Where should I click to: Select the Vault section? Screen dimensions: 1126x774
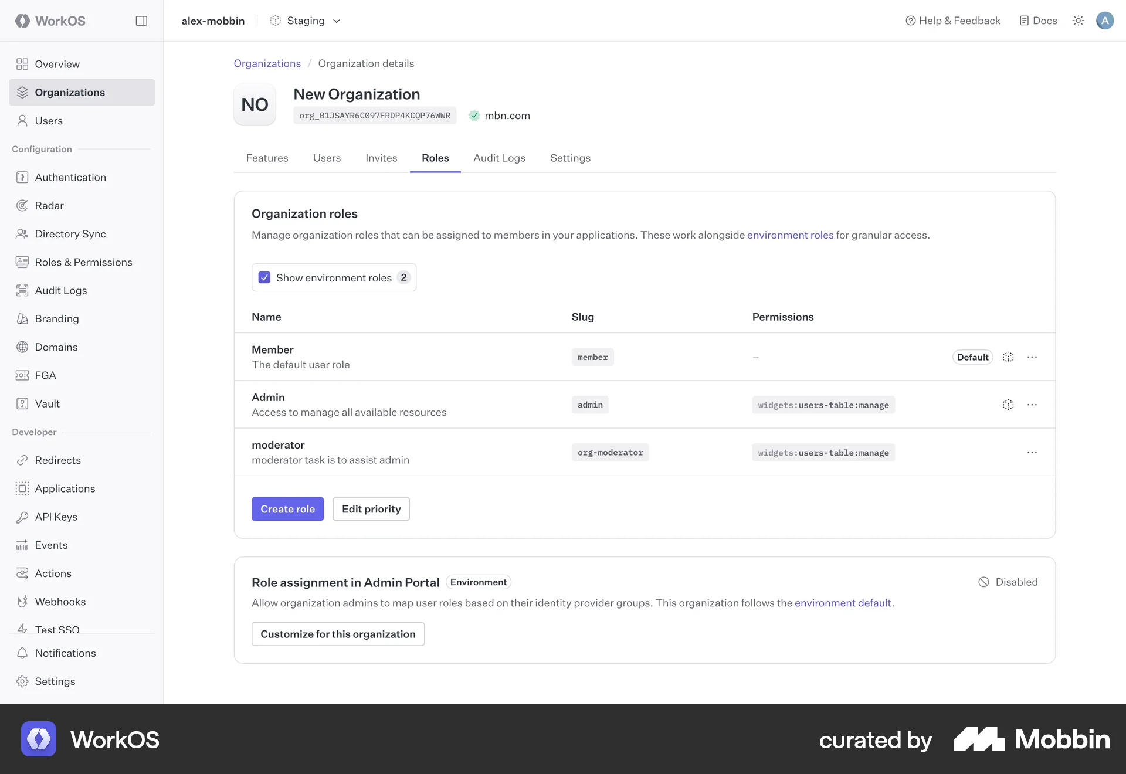[47, 403]
